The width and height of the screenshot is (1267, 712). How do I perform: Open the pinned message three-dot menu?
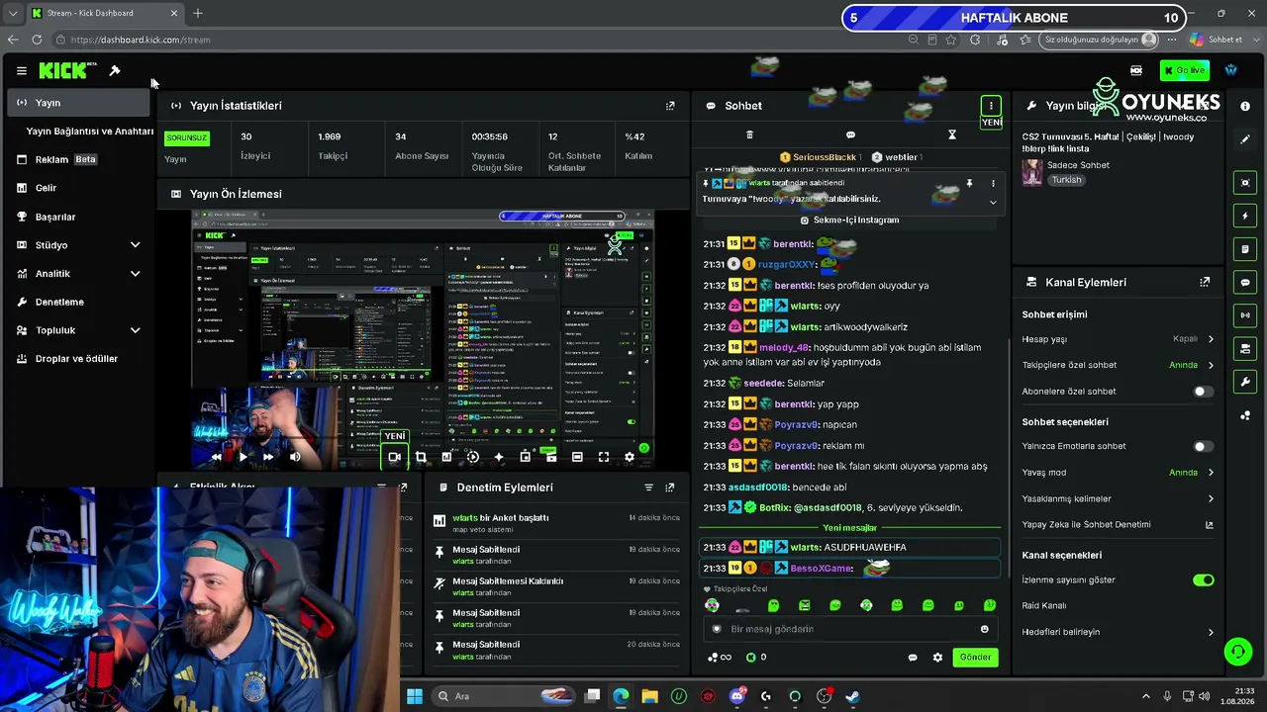993,184
